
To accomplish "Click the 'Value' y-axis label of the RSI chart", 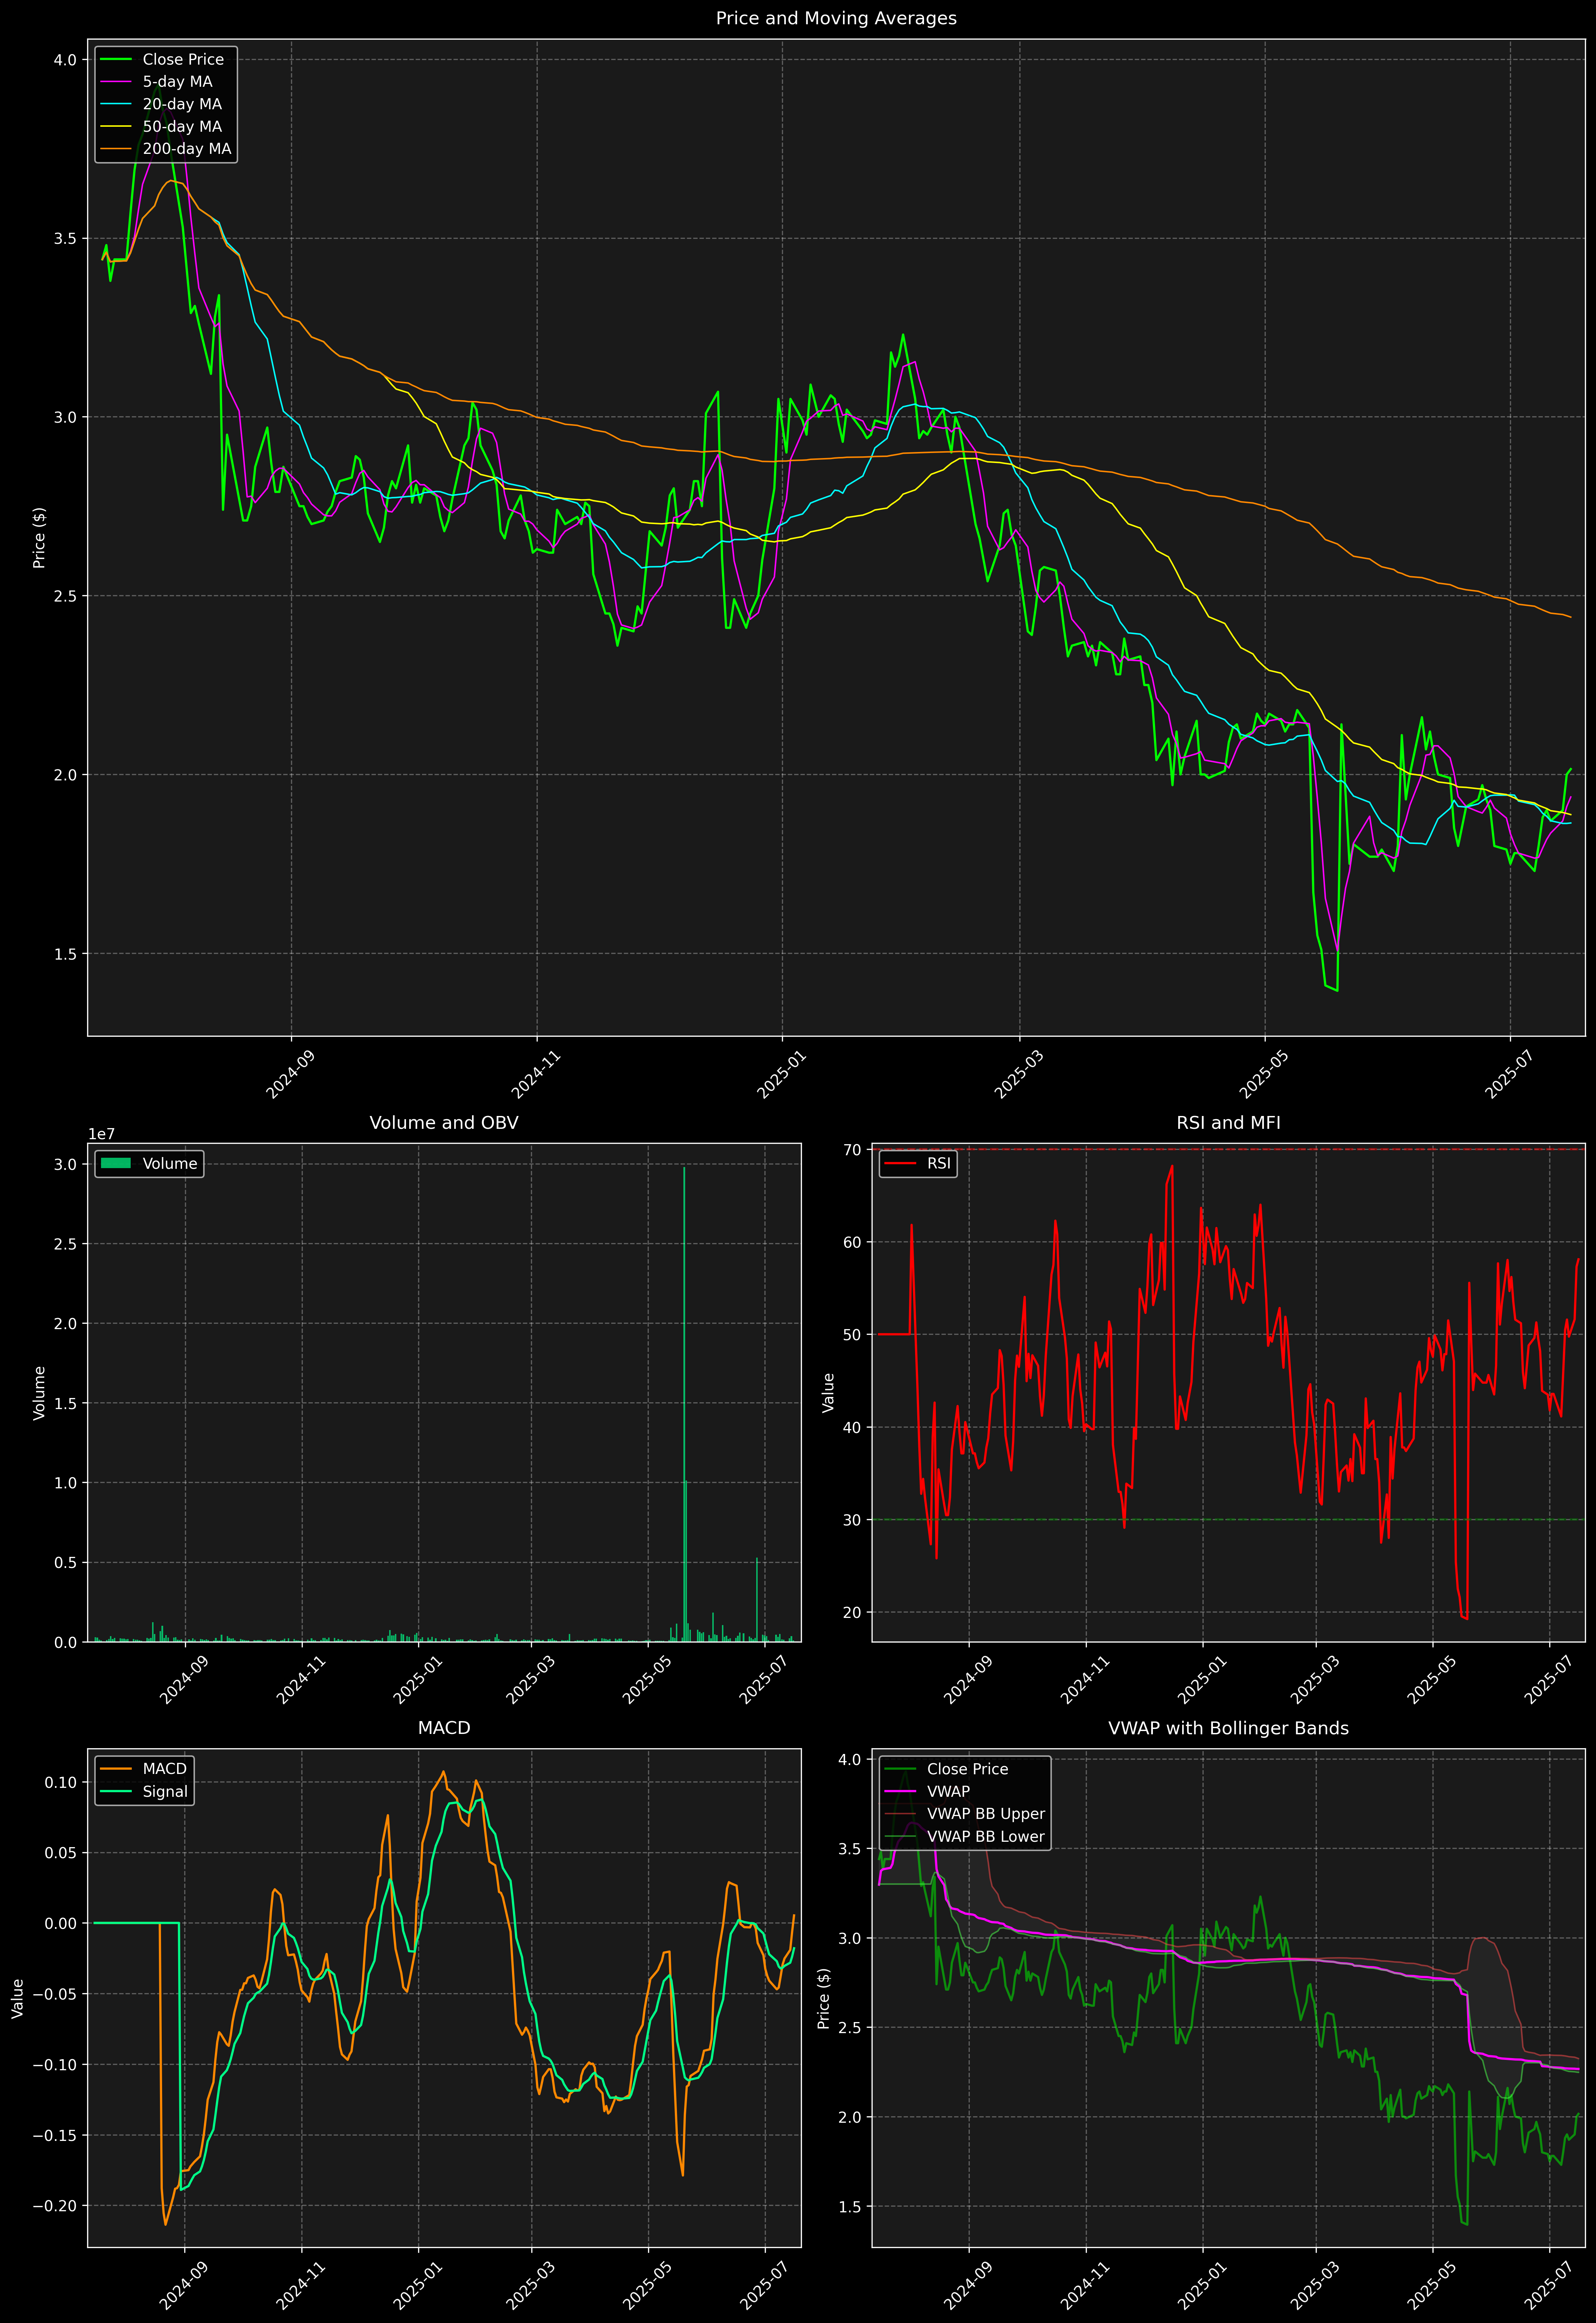I will (x=828, y=1392).
